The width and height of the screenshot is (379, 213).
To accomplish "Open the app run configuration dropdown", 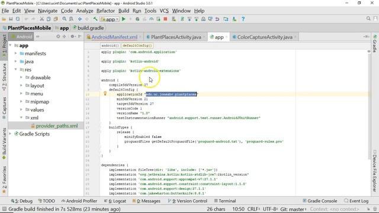I will (x=110, y=19).
